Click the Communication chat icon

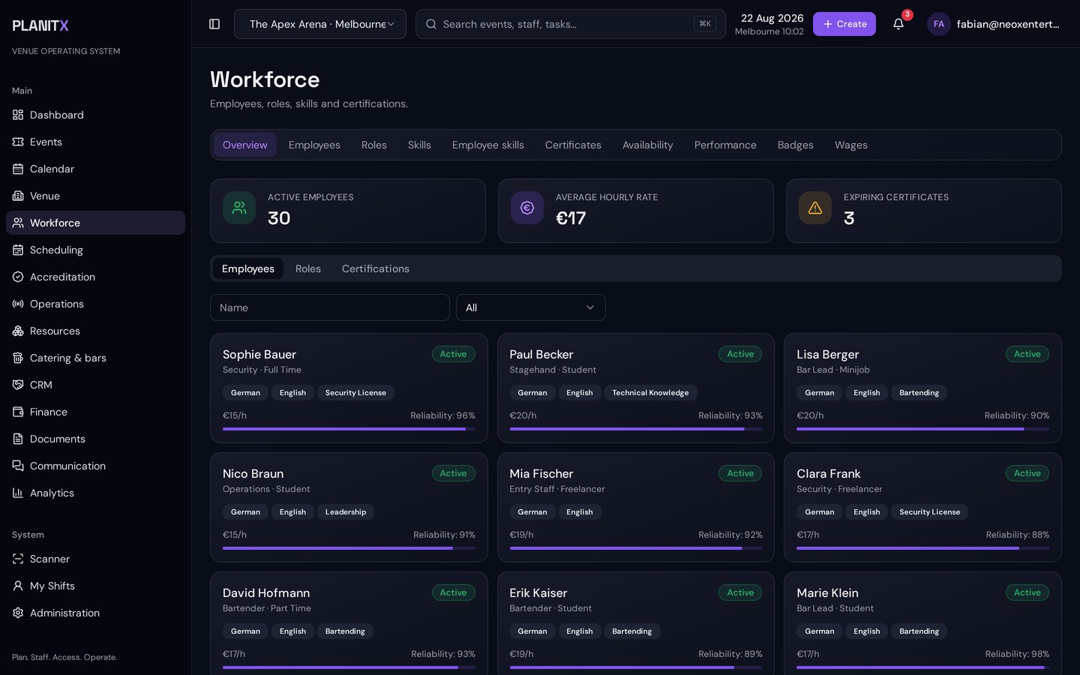tap(18, 466)
